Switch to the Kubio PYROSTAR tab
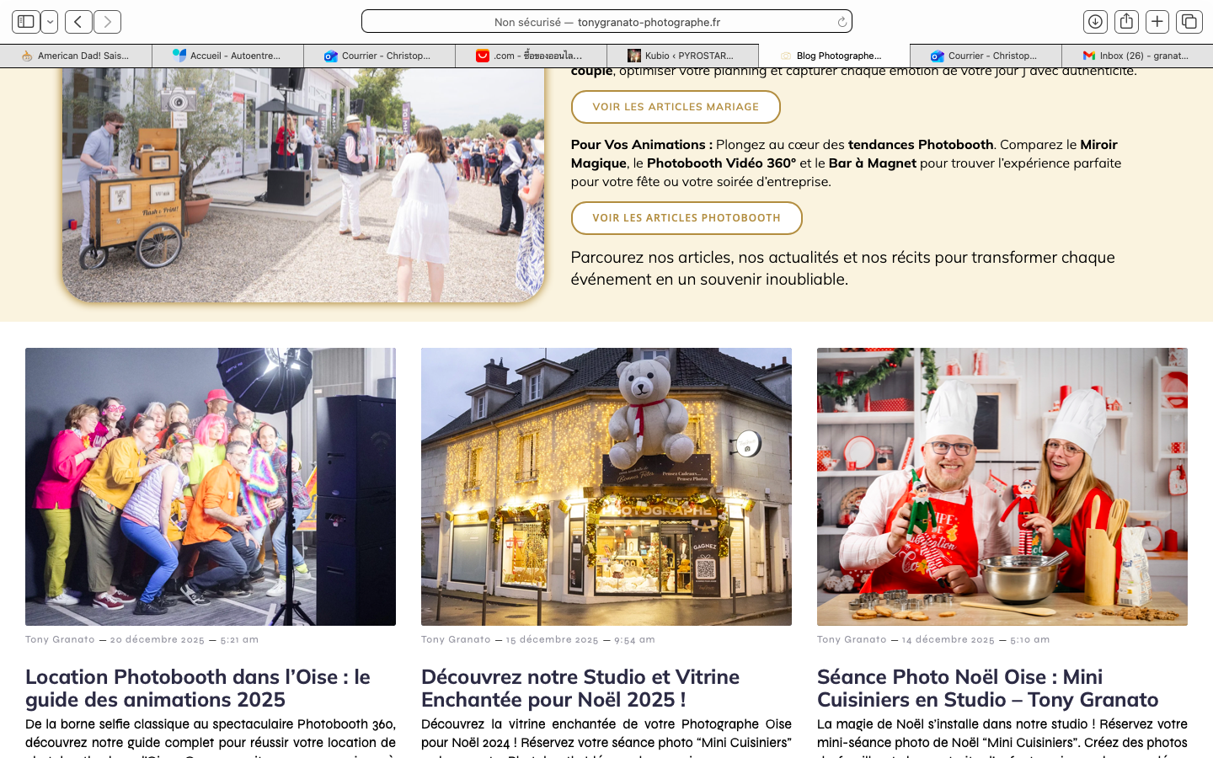 (x=682, y=56)
